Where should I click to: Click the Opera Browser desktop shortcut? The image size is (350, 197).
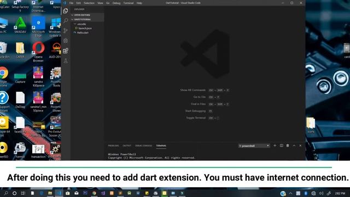[x=38, y=52]
